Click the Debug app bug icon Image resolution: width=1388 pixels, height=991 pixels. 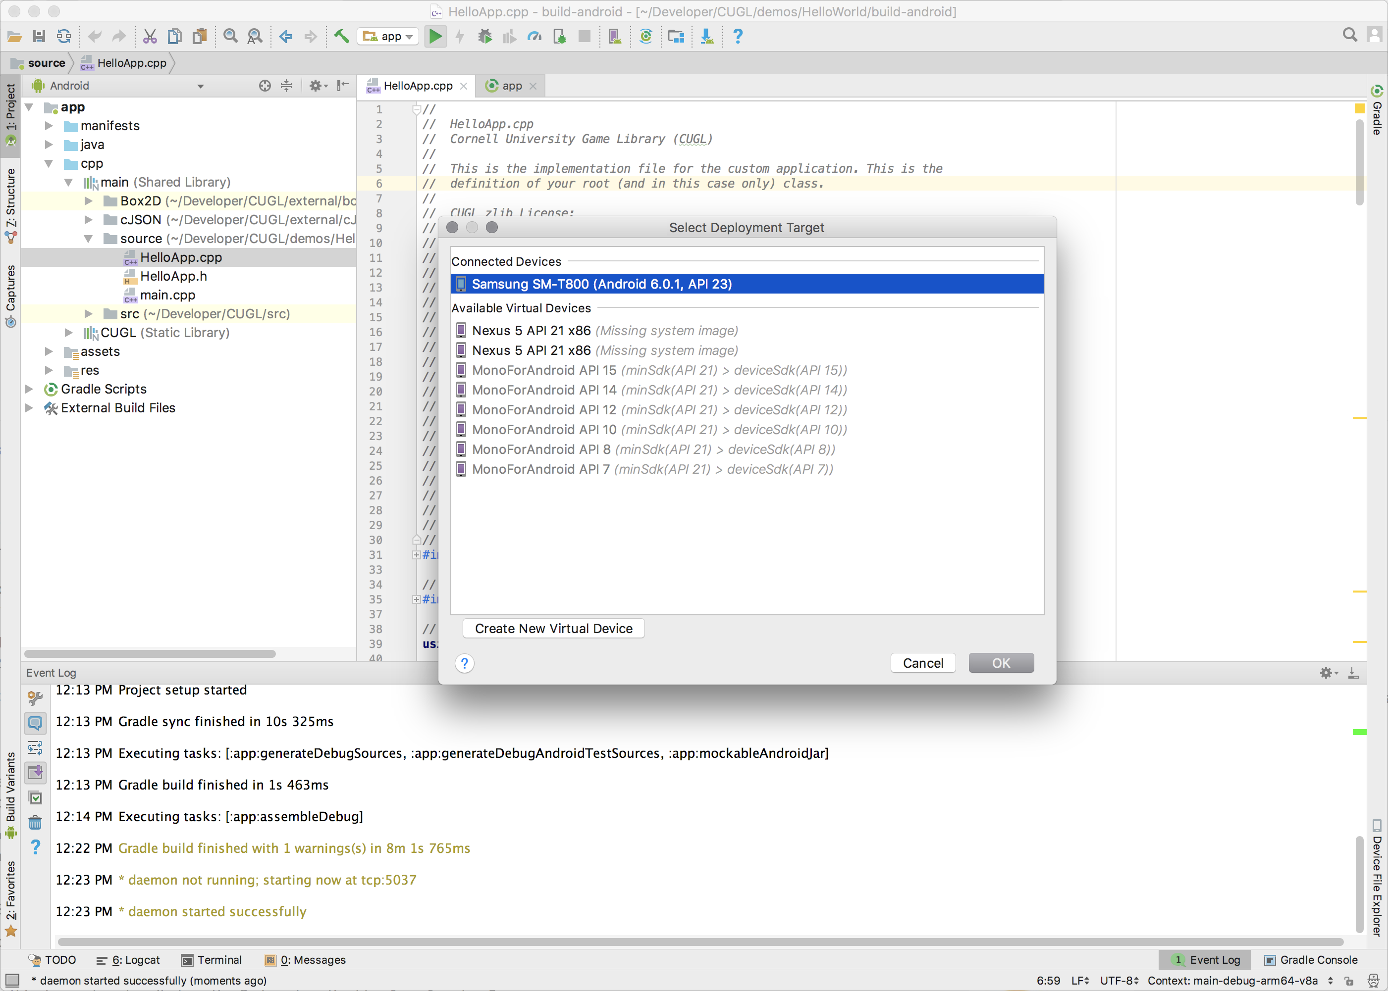coord(485,37)
